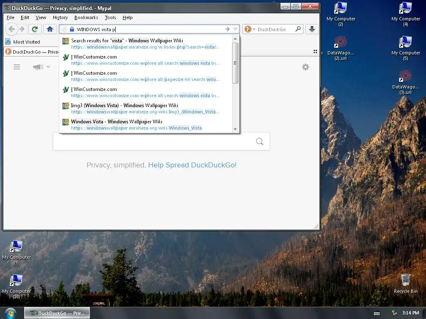Open the View menu
The image size is (426, 319).
[x=41, y=17]
